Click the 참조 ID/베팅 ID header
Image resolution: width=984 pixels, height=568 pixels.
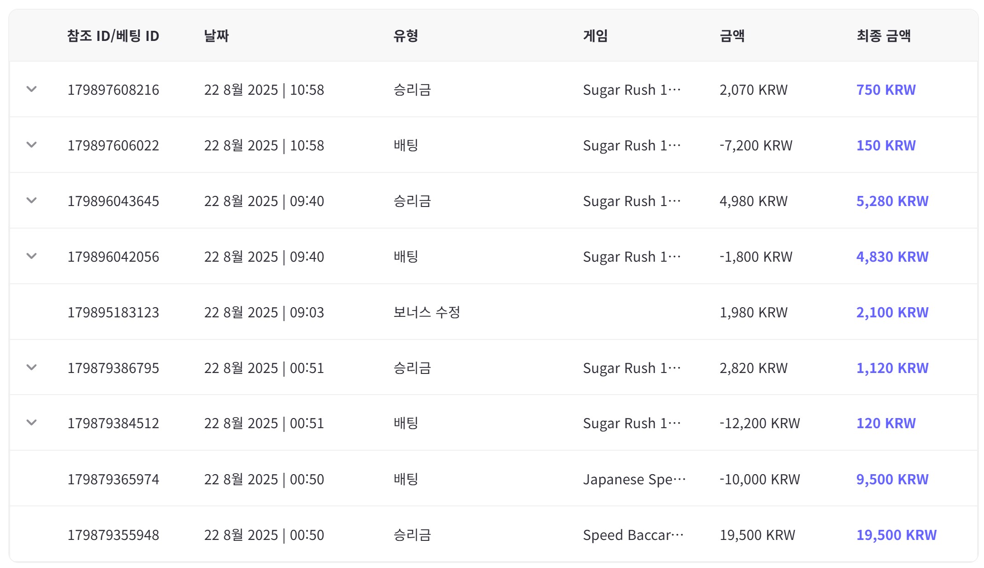[113, 35]
